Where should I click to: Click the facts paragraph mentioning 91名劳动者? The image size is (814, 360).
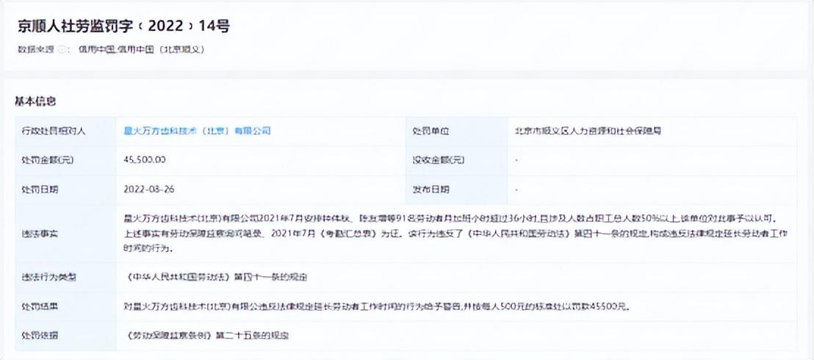tap(455, 234)
